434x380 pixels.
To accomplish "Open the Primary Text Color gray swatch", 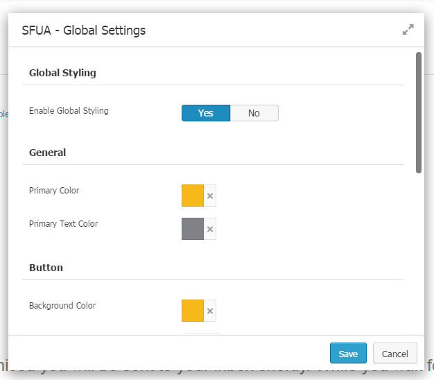I will click(193, 229).
